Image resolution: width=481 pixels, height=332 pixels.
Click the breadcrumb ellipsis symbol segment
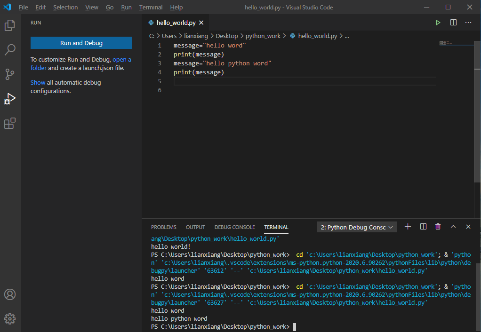(x=347, y=36)
